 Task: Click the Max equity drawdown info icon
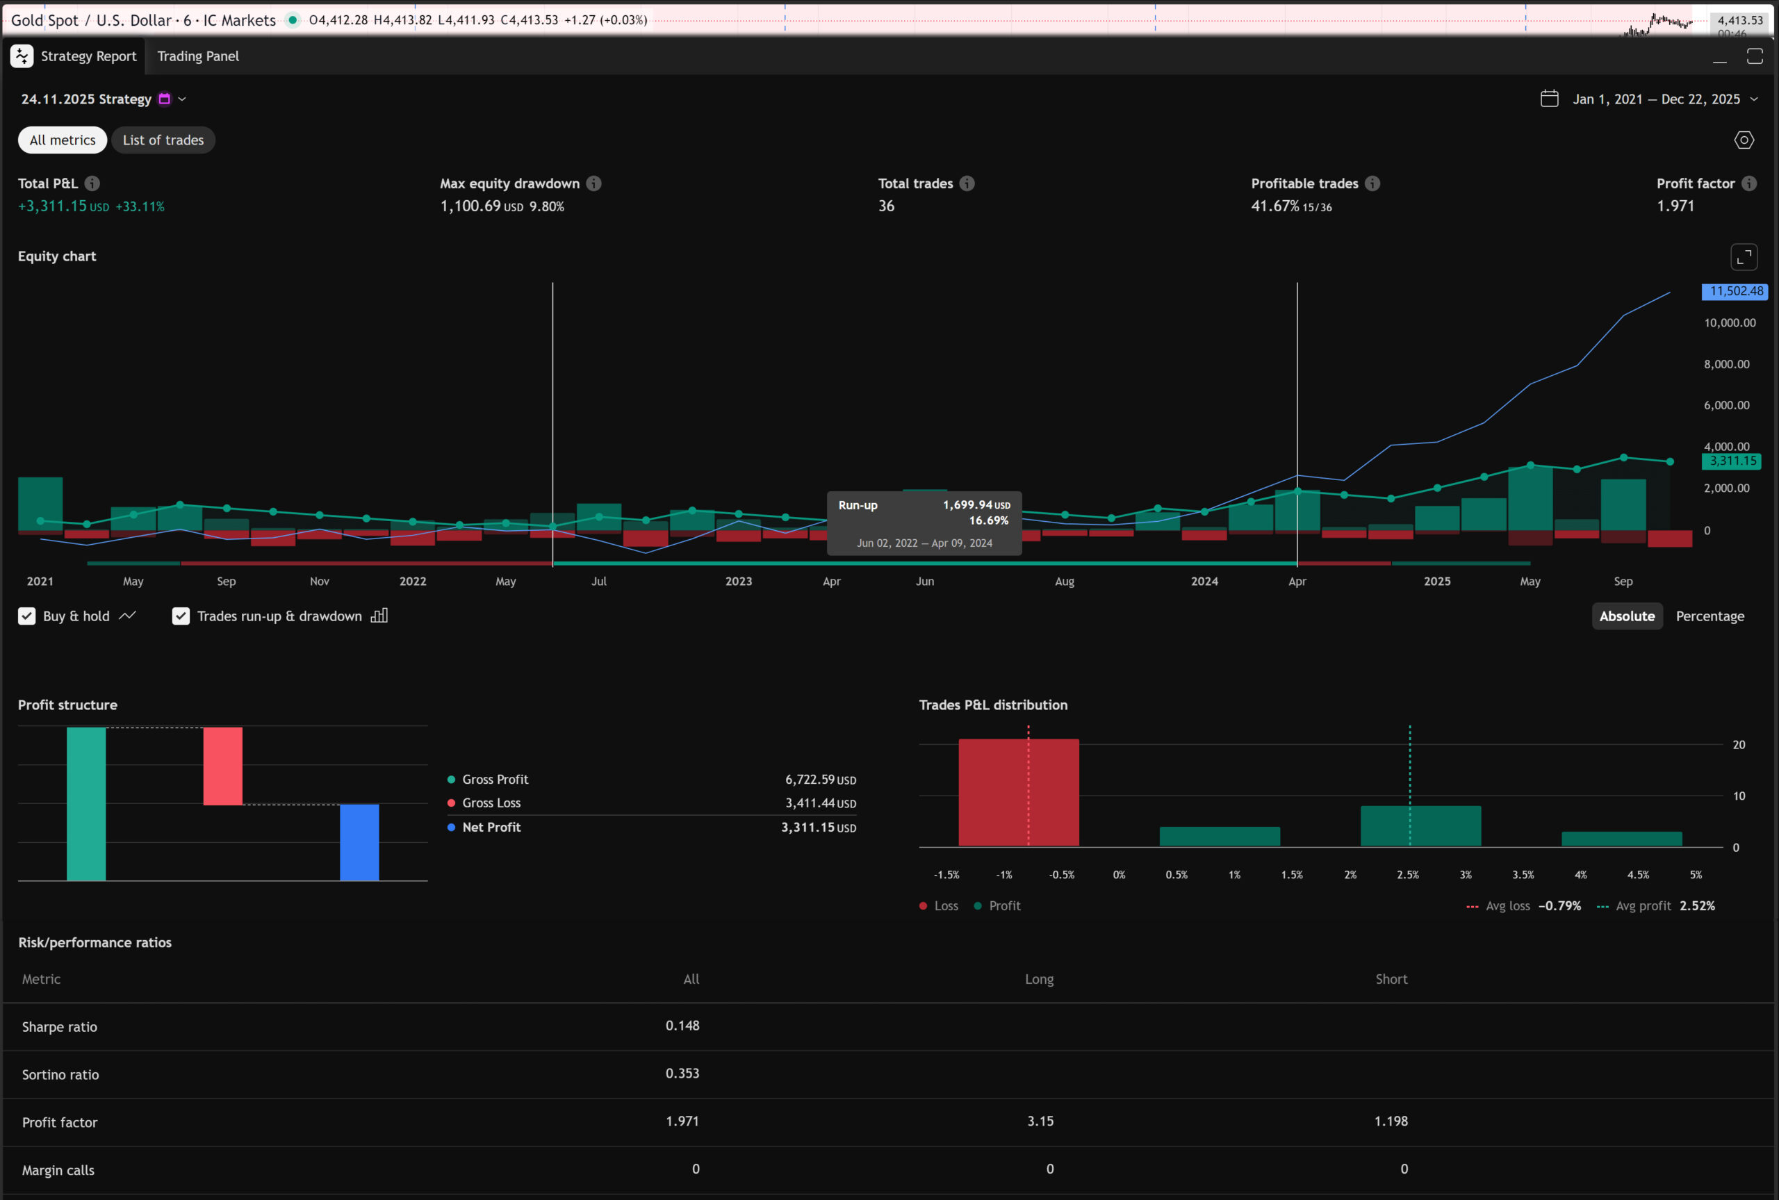pos(593,183)
